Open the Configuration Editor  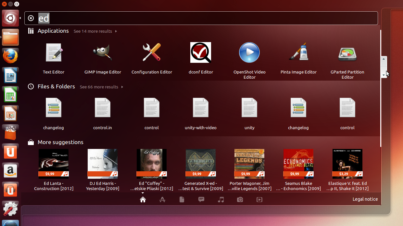click(x=152, y=58)
